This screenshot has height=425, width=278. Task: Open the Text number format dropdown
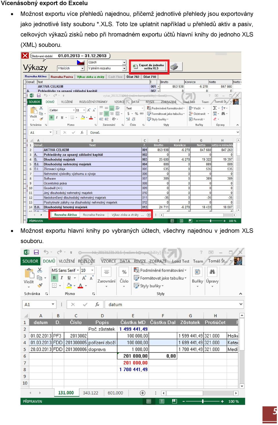(x=142, y=108)
